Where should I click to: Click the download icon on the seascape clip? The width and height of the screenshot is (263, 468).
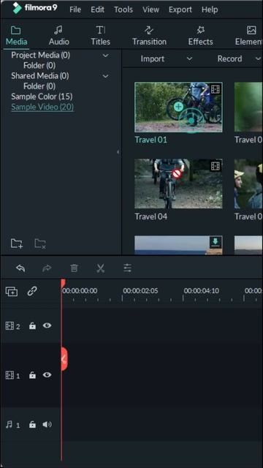(216, 242)
